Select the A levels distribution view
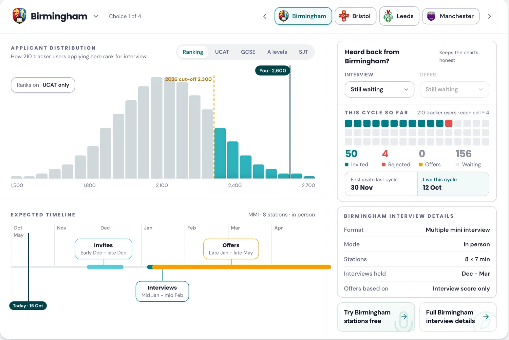The image size is (509, 340). pos(277,52)
